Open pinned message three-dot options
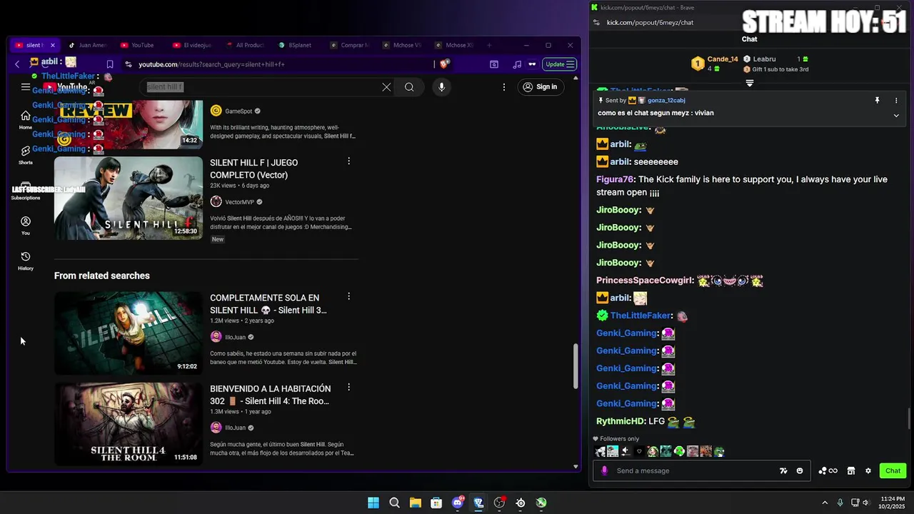The width and height of the screenshot is (914, 514). [896, 101]
